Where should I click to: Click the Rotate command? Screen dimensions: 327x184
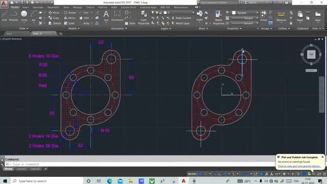pyautogui.click(x=70, y=13)
